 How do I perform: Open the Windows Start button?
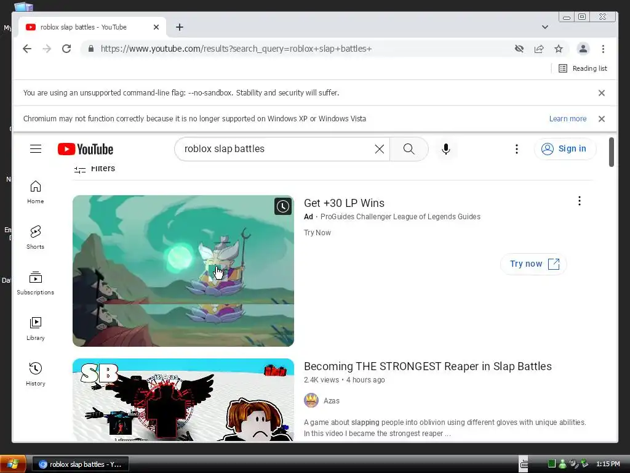click(13, 464)
